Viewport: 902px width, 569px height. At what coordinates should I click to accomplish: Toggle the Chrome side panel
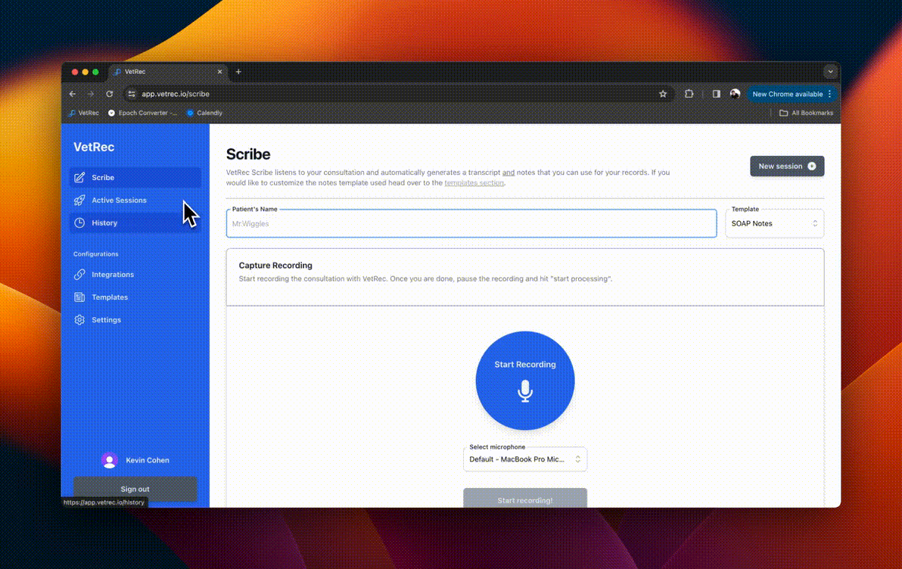coord(716,94)
